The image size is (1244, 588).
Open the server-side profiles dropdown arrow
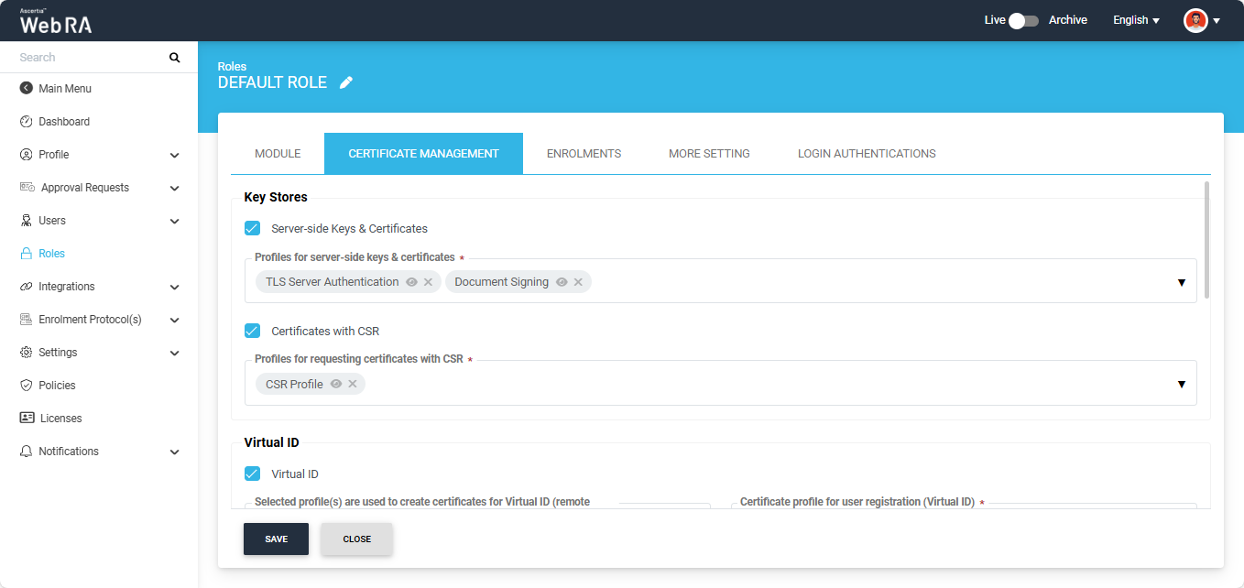[1181, 282]
